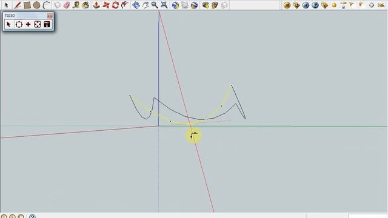This screenshot has width=388, height=218.
Task: Click the second round status bar icon
Action: tap(12, 217)
